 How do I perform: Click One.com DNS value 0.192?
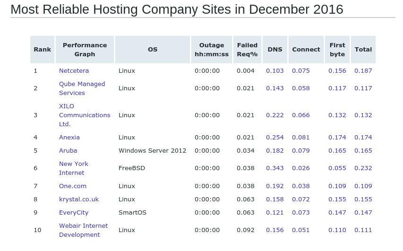pos(275,186)
